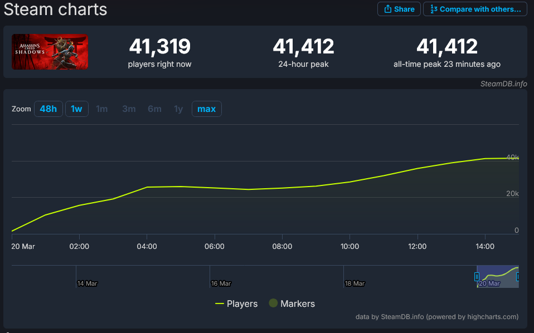Viewport: 534px width, 333px height.
Task: Click the 41,319 players right now figure
Action: click(x=160, y=46)
